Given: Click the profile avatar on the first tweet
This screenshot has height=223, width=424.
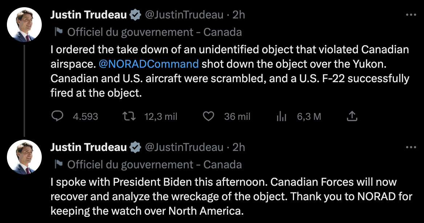Looking at the screenshot, I should 24,25.
